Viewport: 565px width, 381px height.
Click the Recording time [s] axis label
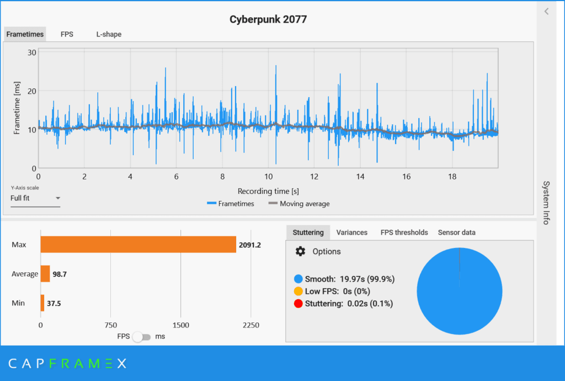(268, 191)
